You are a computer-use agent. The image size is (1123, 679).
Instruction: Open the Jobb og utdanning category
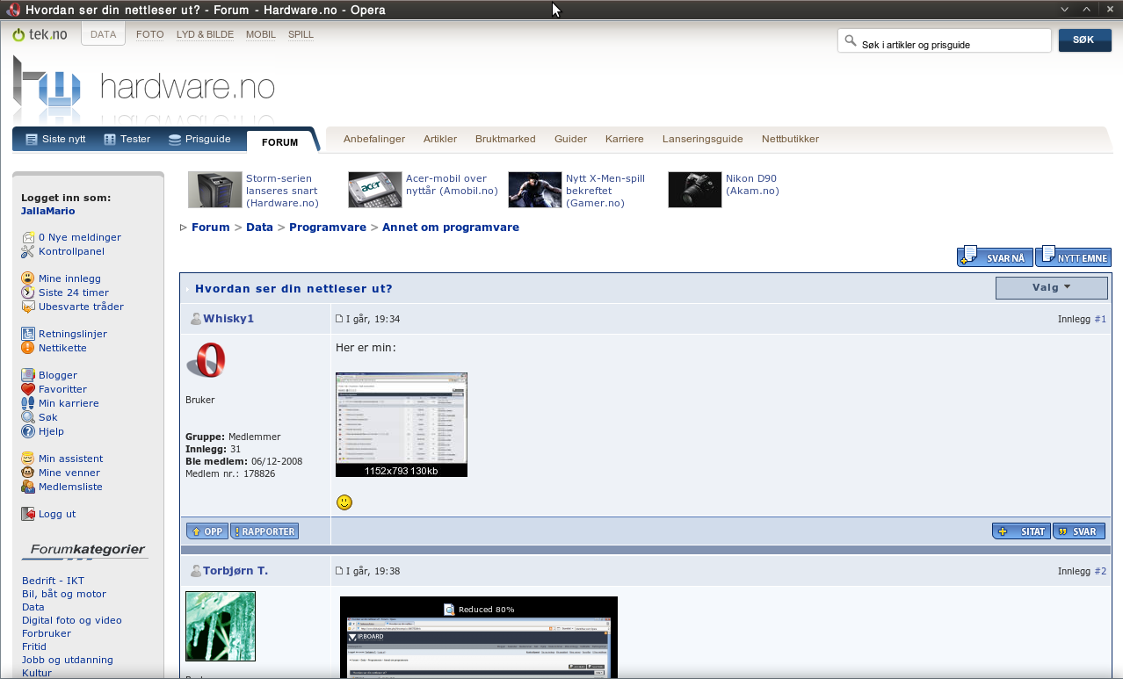(x=68, y=660)
